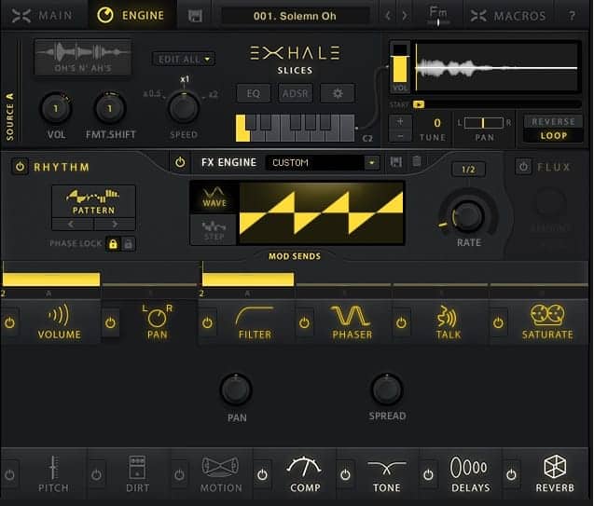Open the MACROS tab
Screen dimensions: 594x506
[508, 16]
